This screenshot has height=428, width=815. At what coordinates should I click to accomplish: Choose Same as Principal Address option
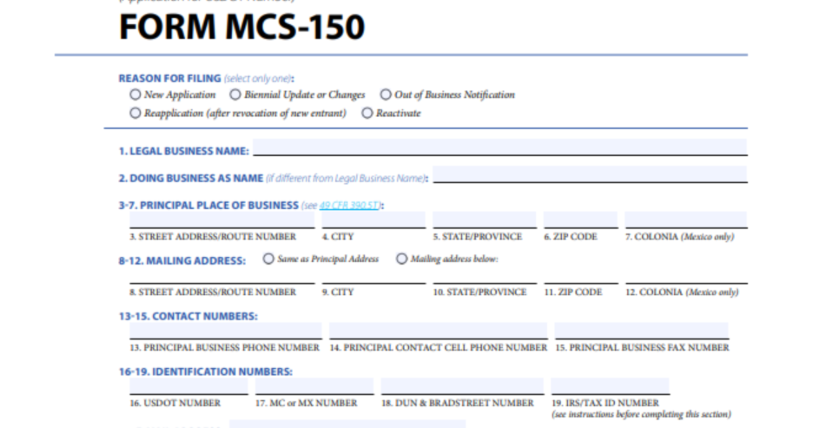tap(268, 259)
